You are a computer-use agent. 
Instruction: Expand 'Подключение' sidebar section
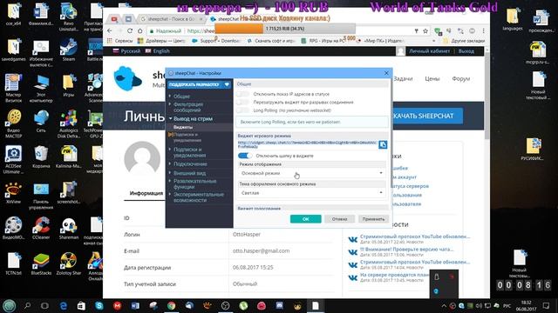tap(190, 164)
